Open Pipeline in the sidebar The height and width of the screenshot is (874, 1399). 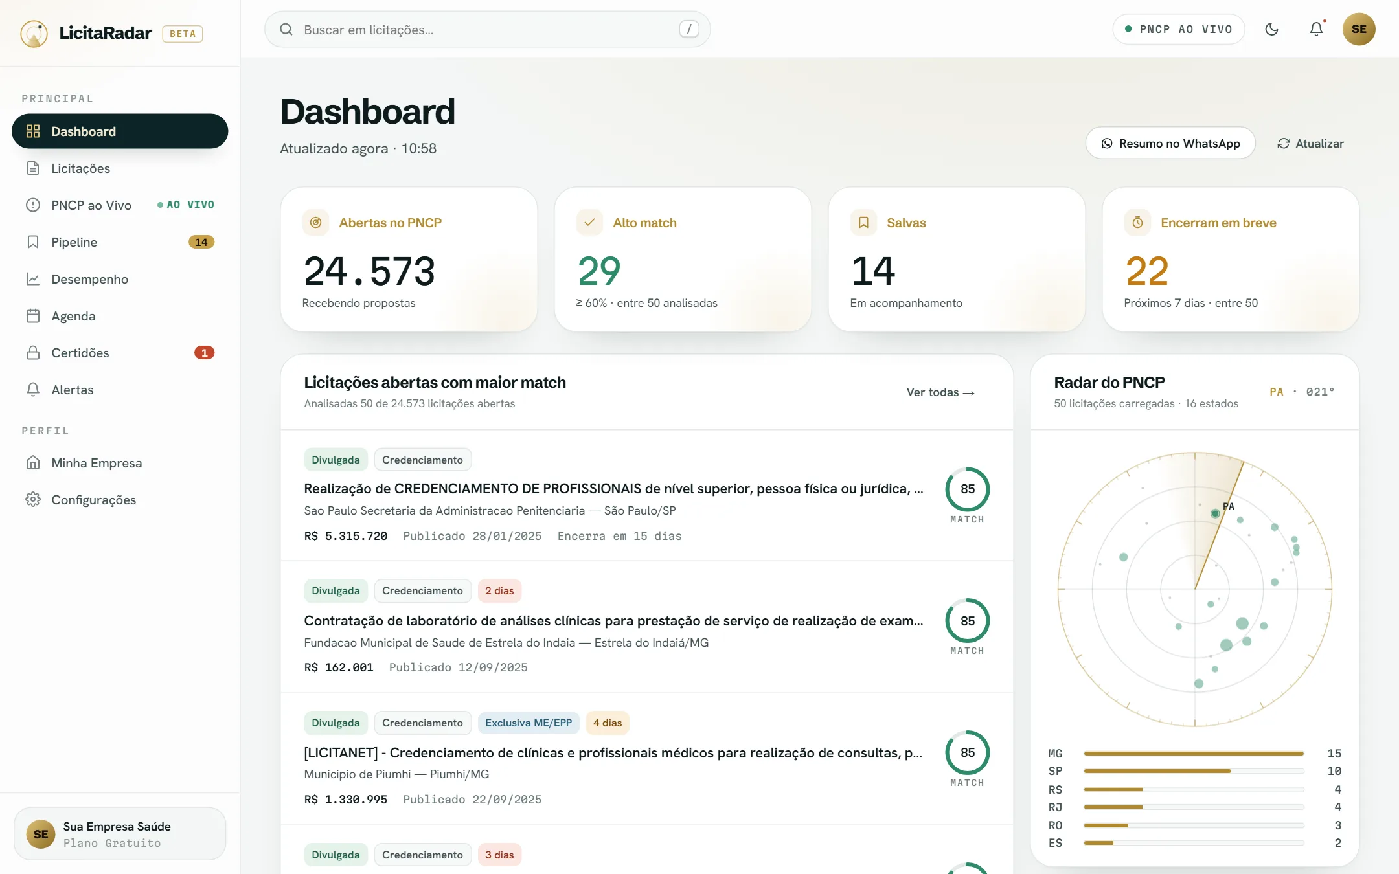[x=120, y=242]
